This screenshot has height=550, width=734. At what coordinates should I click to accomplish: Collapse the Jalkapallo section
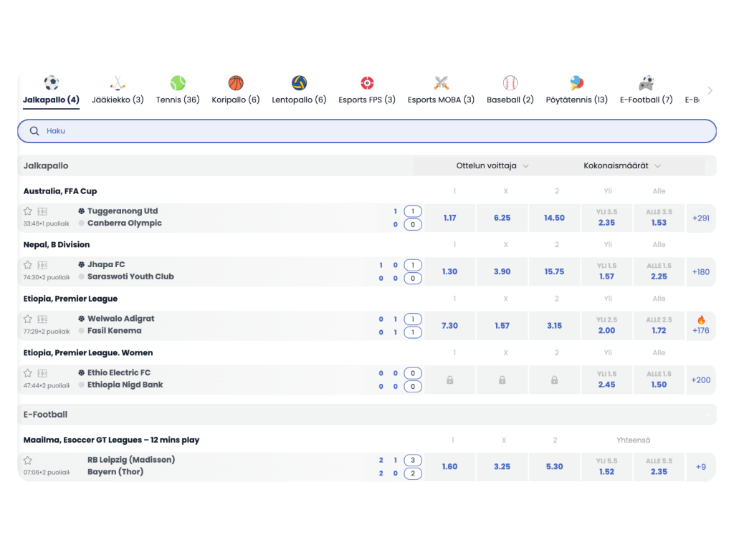pyautogui.click(x=707, y=166)
